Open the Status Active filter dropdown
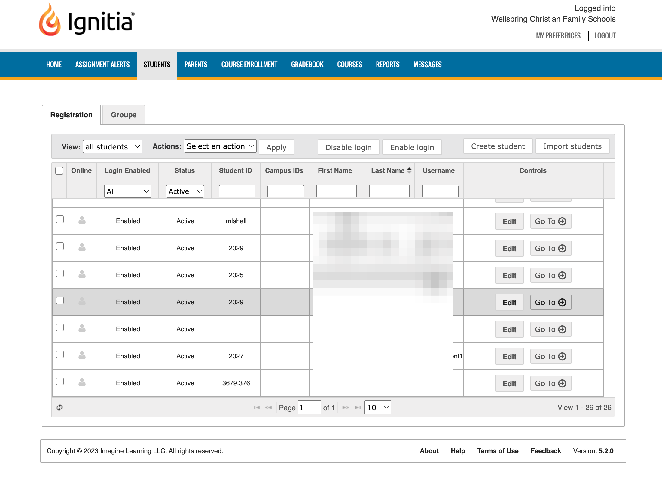 coord(185,191)
